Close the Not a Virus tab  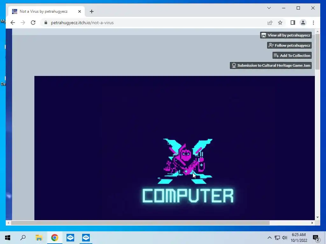[x=79, y=11]
